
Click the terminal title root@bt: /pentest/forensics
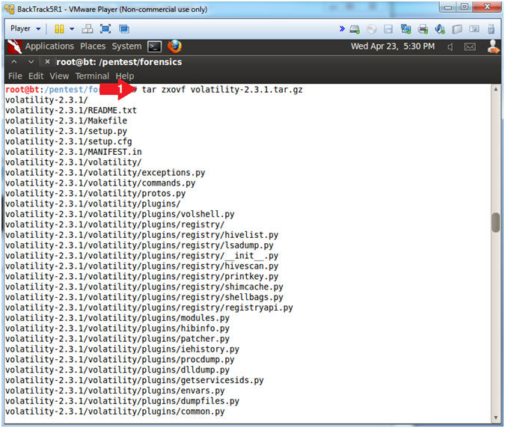119,62
